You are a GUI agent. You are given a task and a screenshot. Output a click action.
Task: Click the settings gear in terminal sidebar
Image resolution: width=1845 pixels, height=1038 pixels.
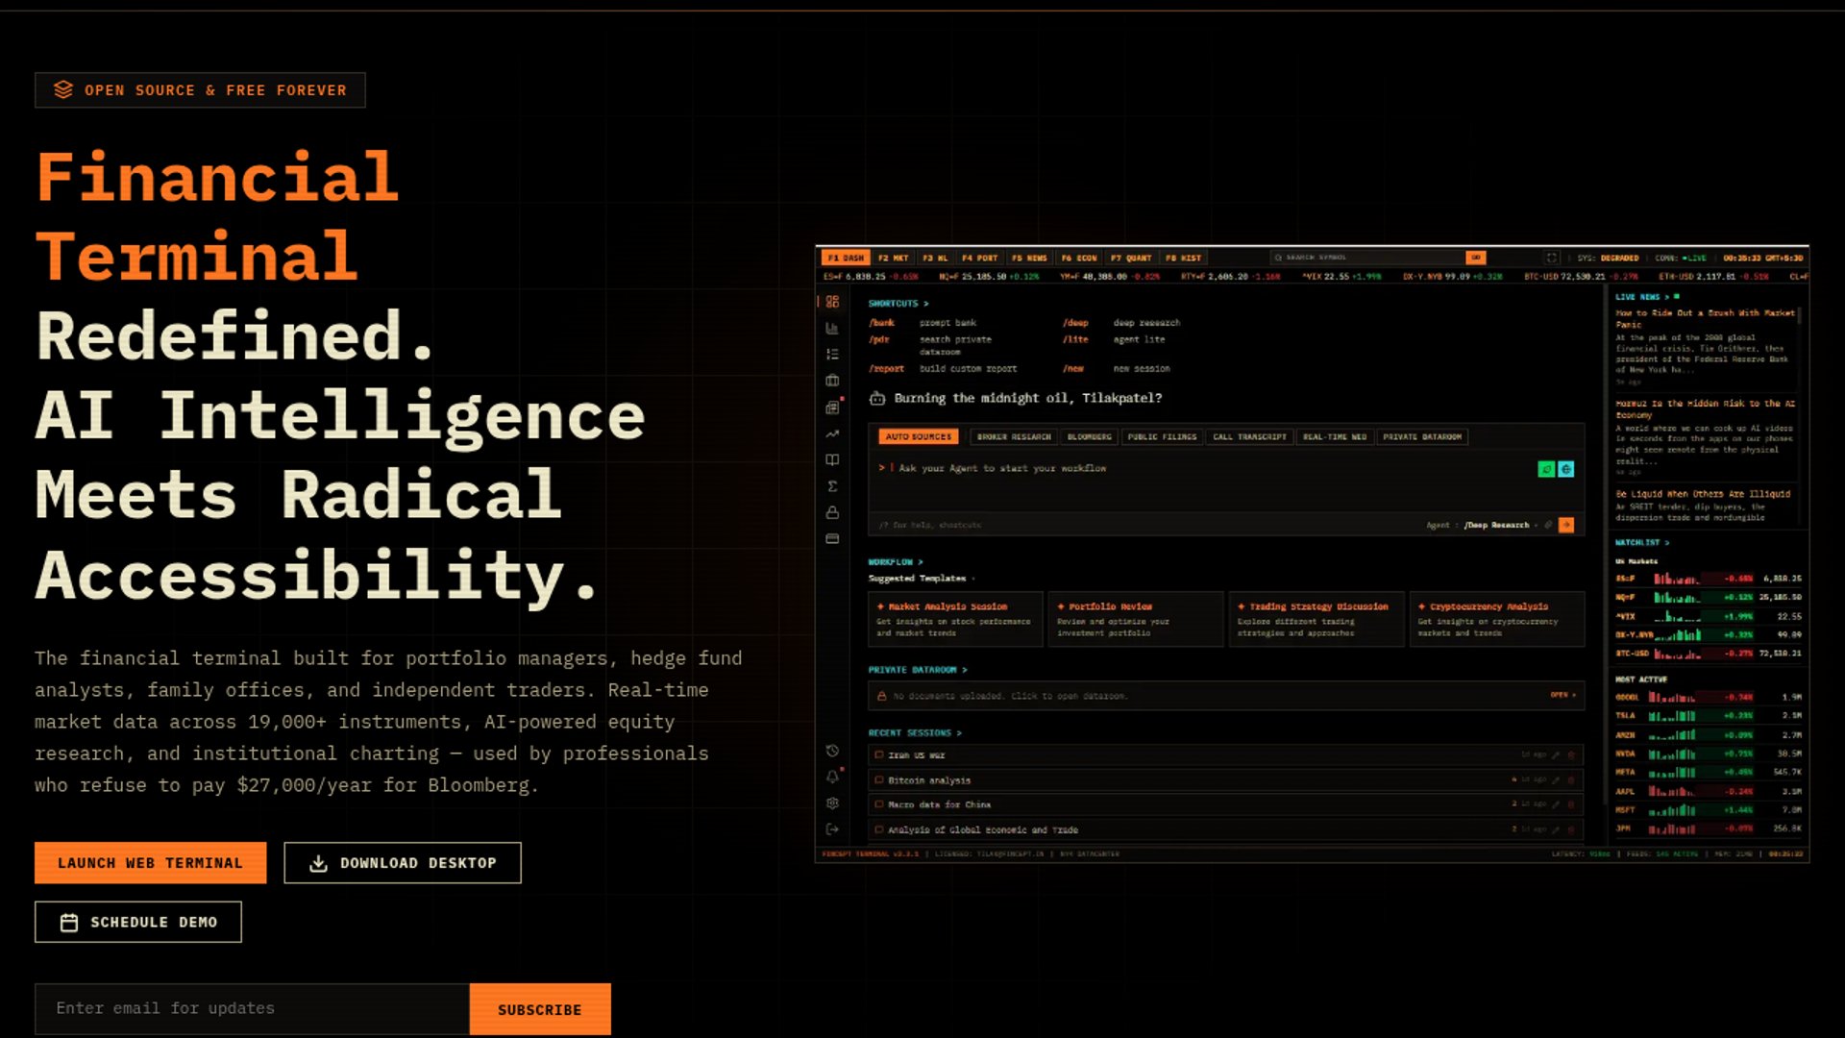[x=832, y=803]
